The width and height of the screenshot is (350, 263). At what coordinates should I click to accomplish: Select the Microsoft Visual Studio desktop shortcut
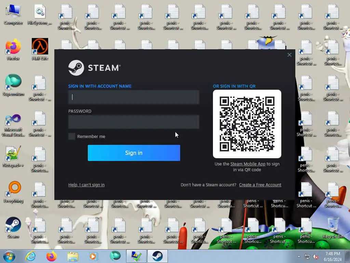(x=13, y=125)
